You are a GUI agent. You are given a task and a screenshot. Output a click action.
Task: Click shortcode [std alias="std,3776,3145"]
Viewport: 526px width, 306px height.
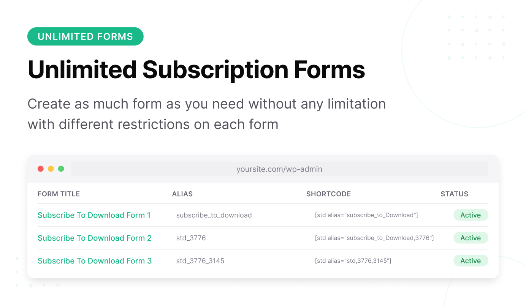[353, 261]
